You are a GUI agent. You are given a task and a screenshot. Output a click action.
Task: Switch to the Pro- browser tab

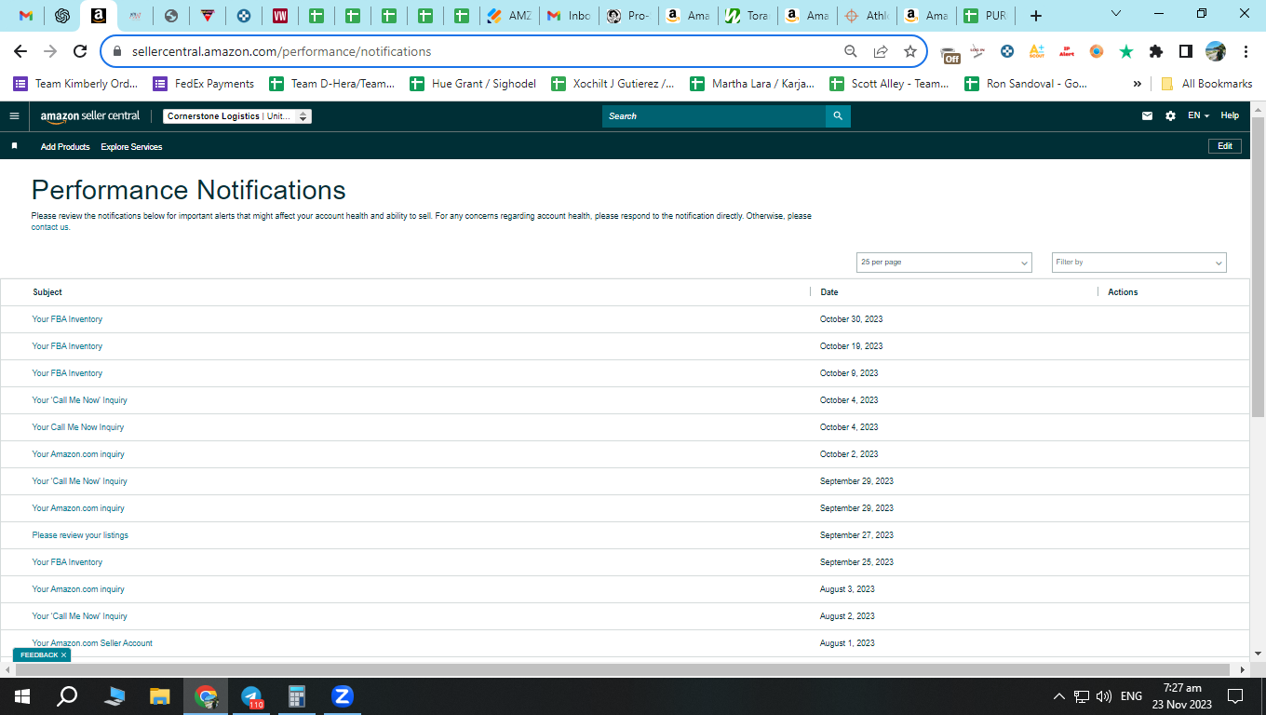(627, 16)
